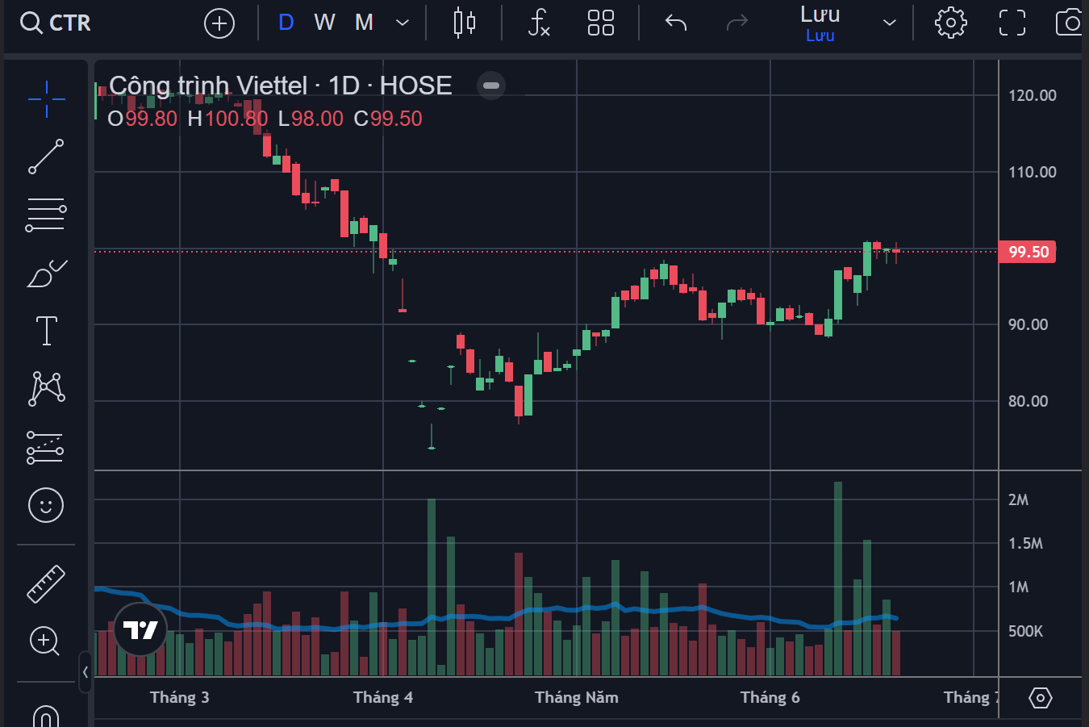Open the Lưu layout dropdown arrow
This screenshot has width=1089, height=727.
pyautogui.click(x=889, y=23)
